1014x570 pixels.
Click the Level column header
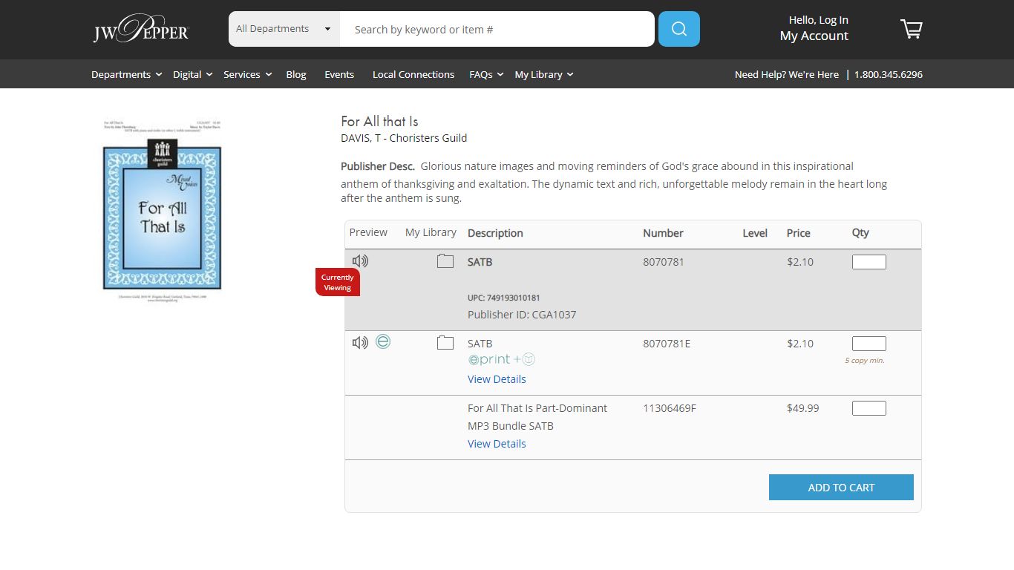755,233
